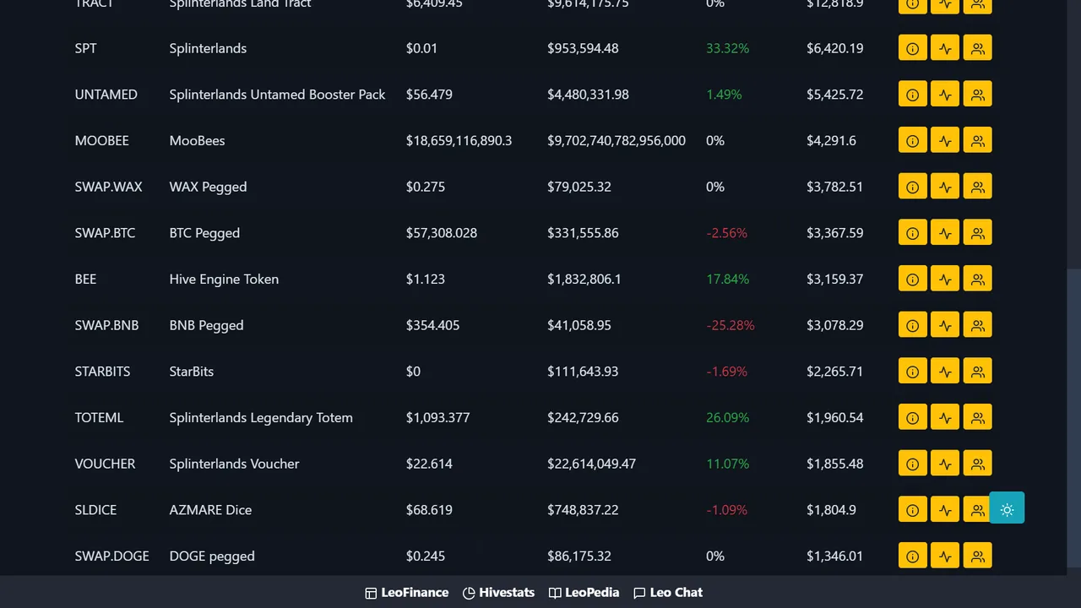Show price chart for BEE
The height and width of the screenshot is (608, 1081).
(x=945, y=280)
